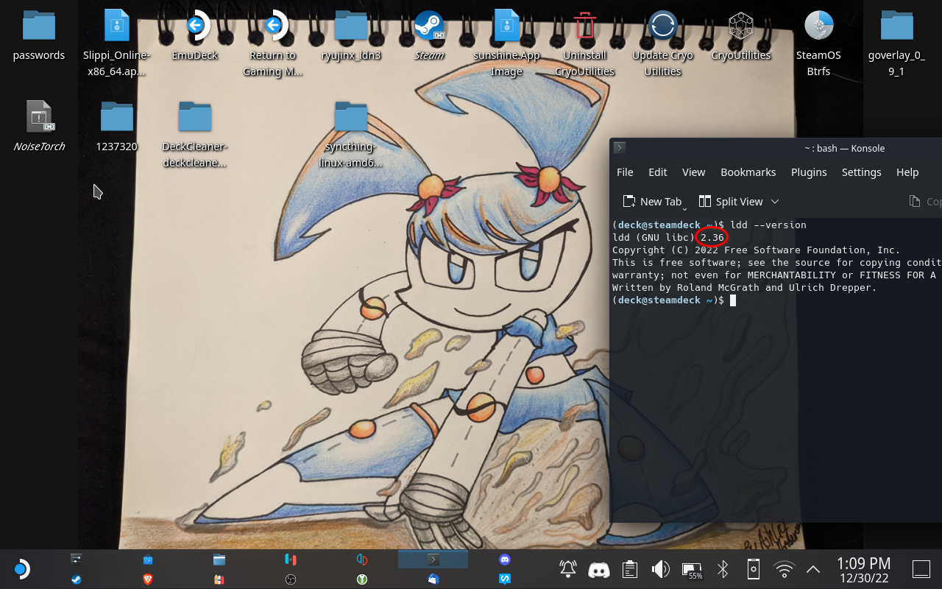
Task: Open the goverlay_0_9_1 folder
Action: click(896, 43)
